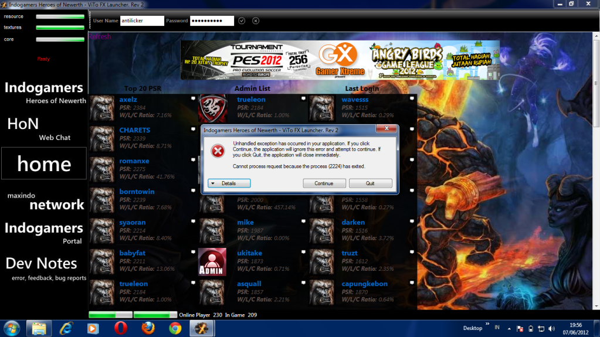Open Windows Explorer from taskbar
This screenshot has height=337, width=600.
[39, 329]
